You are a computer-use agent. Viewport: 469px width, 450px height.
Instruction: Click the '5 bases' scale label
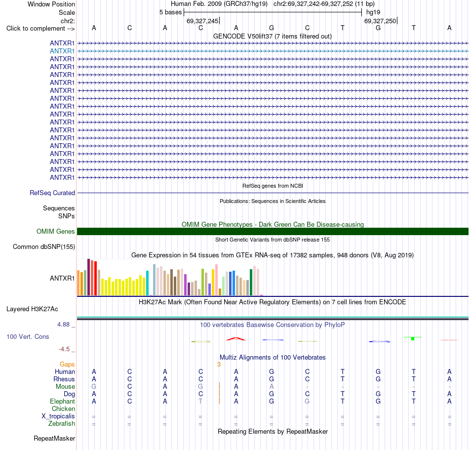point(170,12)
